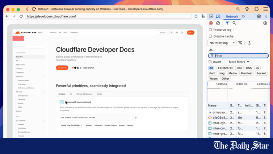Expand the API & IaC sidebar section
Screen dimensions: 273x154
(43, 92)
